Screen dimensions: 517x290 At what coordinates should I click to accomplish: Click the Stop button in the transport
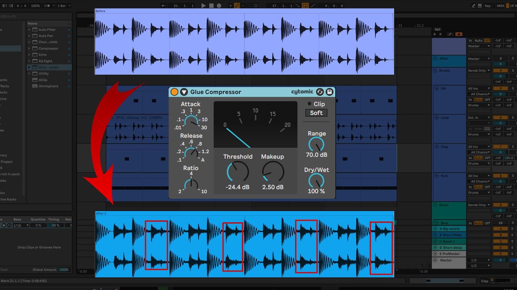pyautogui.click(x=211, y=6)
